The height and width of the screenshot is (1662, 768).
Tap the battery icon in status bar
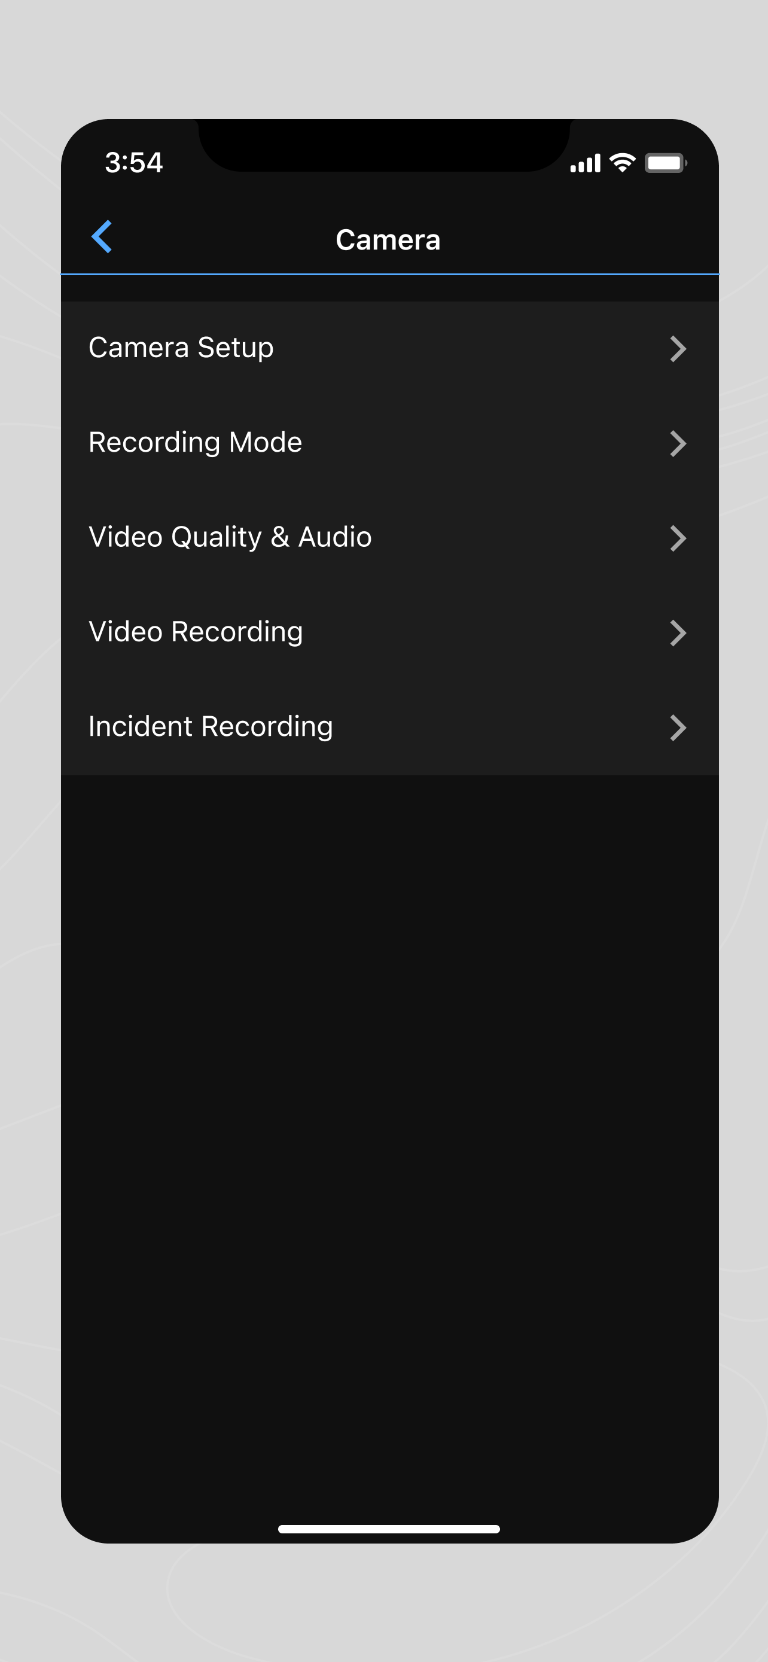tap(666, 163)
